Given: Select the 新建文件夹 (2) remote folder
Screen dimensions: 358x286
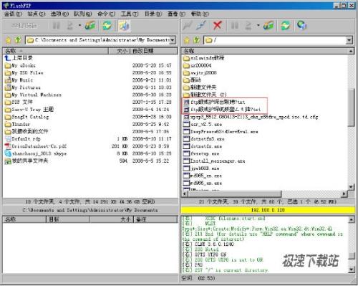Looking at the screenshot, I should click(x=205, y=95).
